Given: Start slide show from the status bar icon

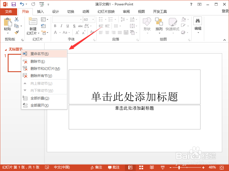Looking at the screenshot, I should tap(162, 167).
